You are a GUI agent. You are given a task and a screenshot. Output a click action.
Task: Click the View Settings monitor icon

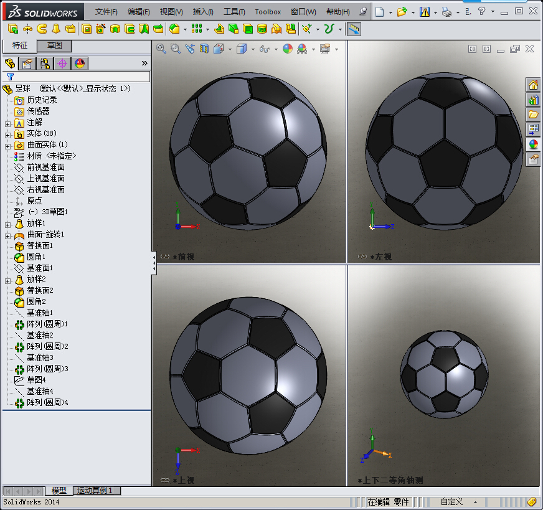coord(325,49)
